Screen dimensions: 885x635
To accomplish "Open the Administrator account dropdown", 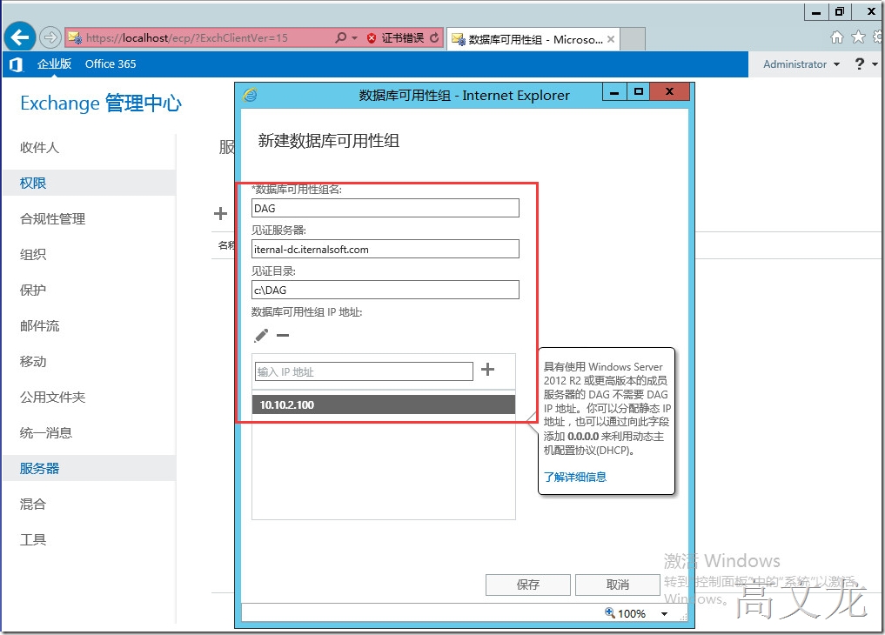I will pyautogui.click(x=801, y=64).
